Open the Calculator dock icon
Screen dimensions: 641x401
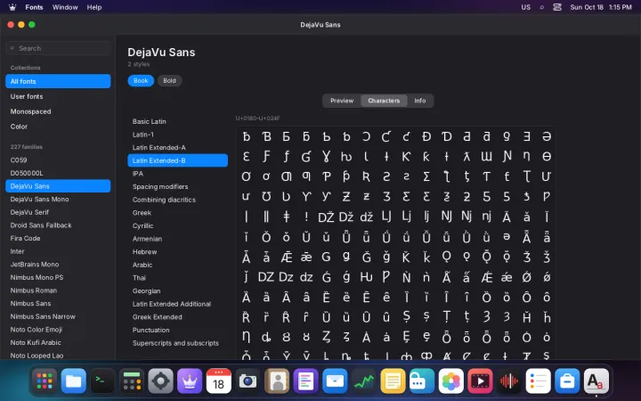tap(132, 381)
